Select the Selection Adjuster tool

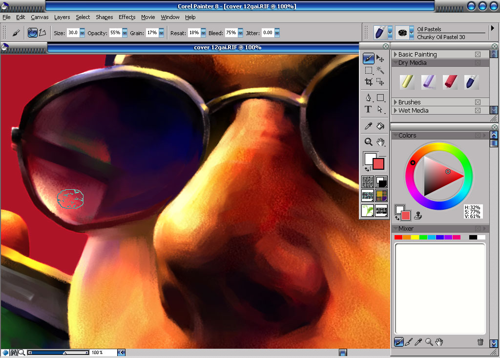380,82
